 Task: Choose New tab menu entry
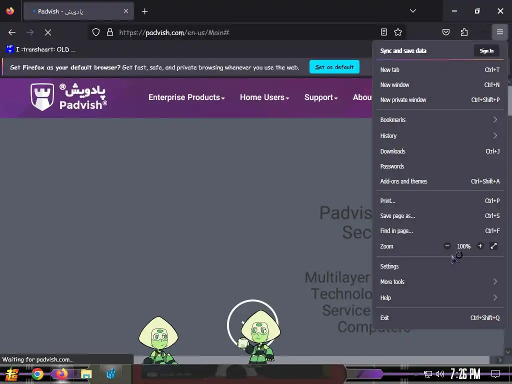(x=439, y=69)
